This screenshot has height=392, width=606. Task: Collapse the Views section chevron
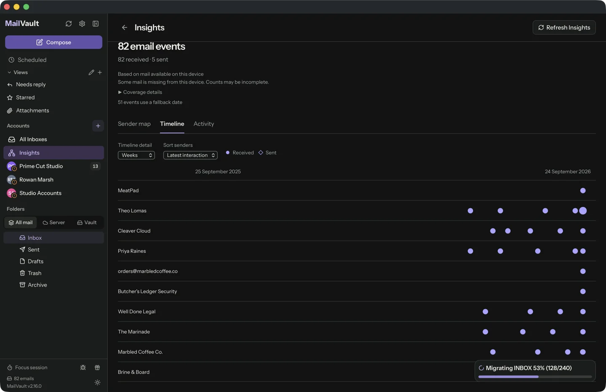9,72
